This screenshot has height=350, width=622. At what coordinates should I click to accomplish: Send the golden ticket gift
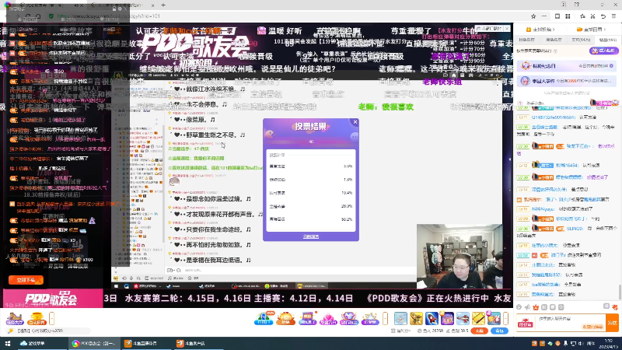coord(478,318)
